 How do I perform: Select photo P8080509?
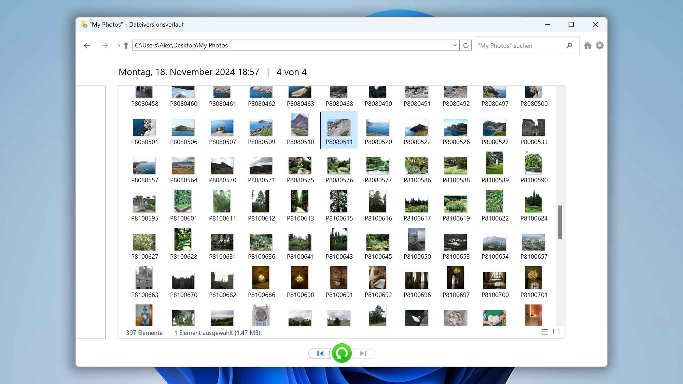click(x=262, y=130)
